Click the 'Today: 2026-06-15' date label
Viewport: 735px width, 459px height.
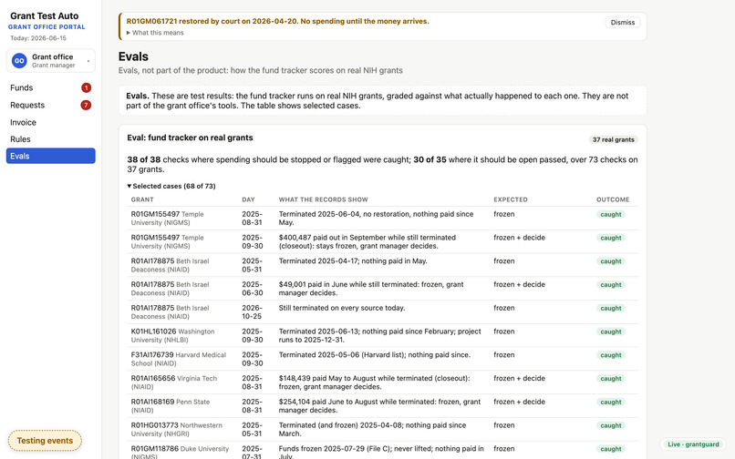(x=38, y=38)
